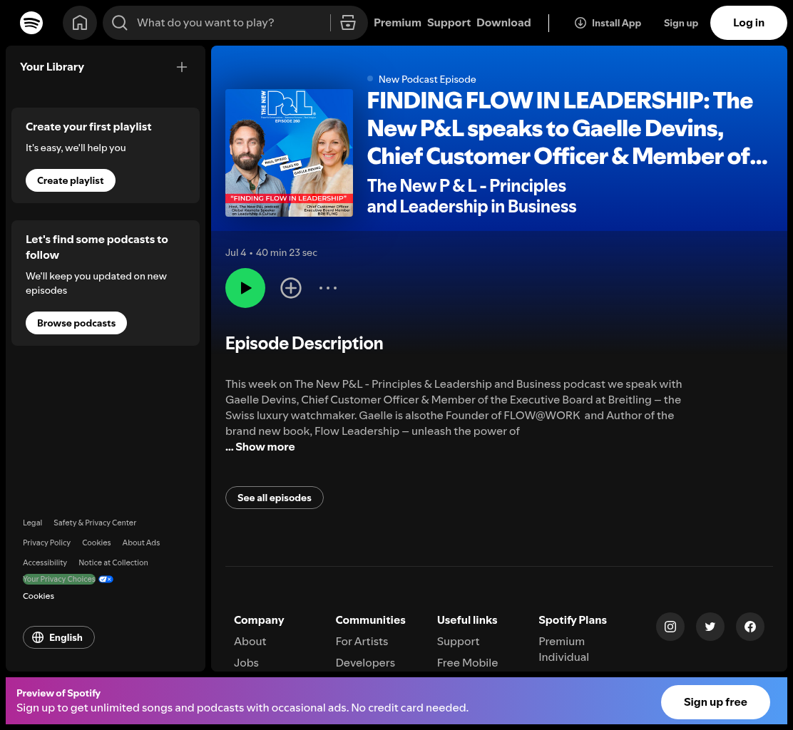Click the privacy choices toggle icon
The height and width of the screenshot is (730, 793).
[x=106, y=580]
